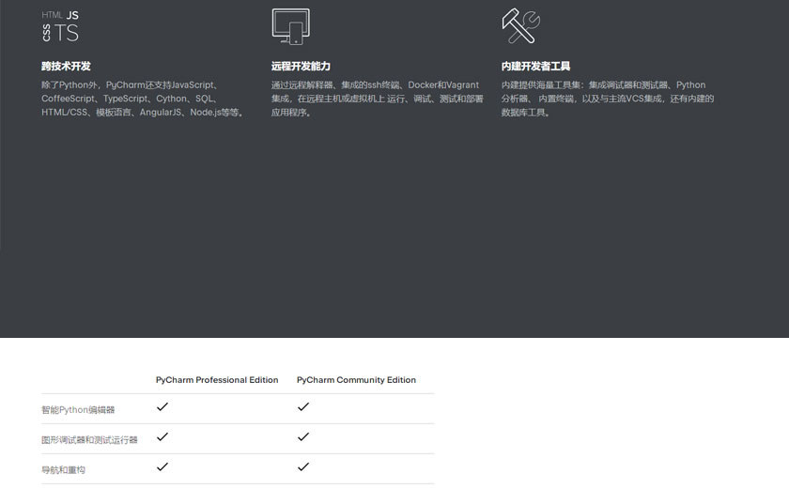Click the 图形调试器和测试运行器 row label
Image resolution: width=789 pixels, height=489 pixels.
pyautogui.click(x=89, y=440)
